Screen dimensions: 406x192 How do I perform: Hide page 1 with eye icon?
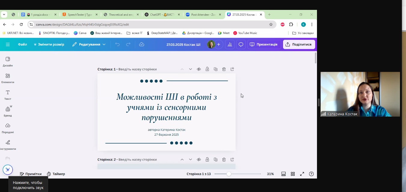coord(199,69)
